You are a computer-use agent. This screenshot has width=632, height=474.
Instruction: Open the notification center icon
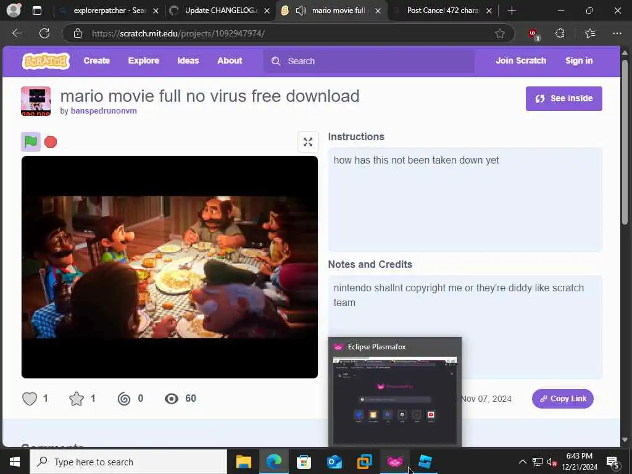point(613,462)
